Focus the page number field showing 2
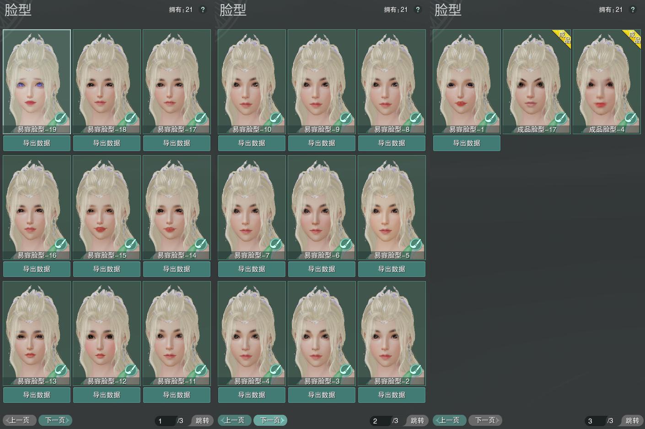645x429 pixels. pos(380,421)
